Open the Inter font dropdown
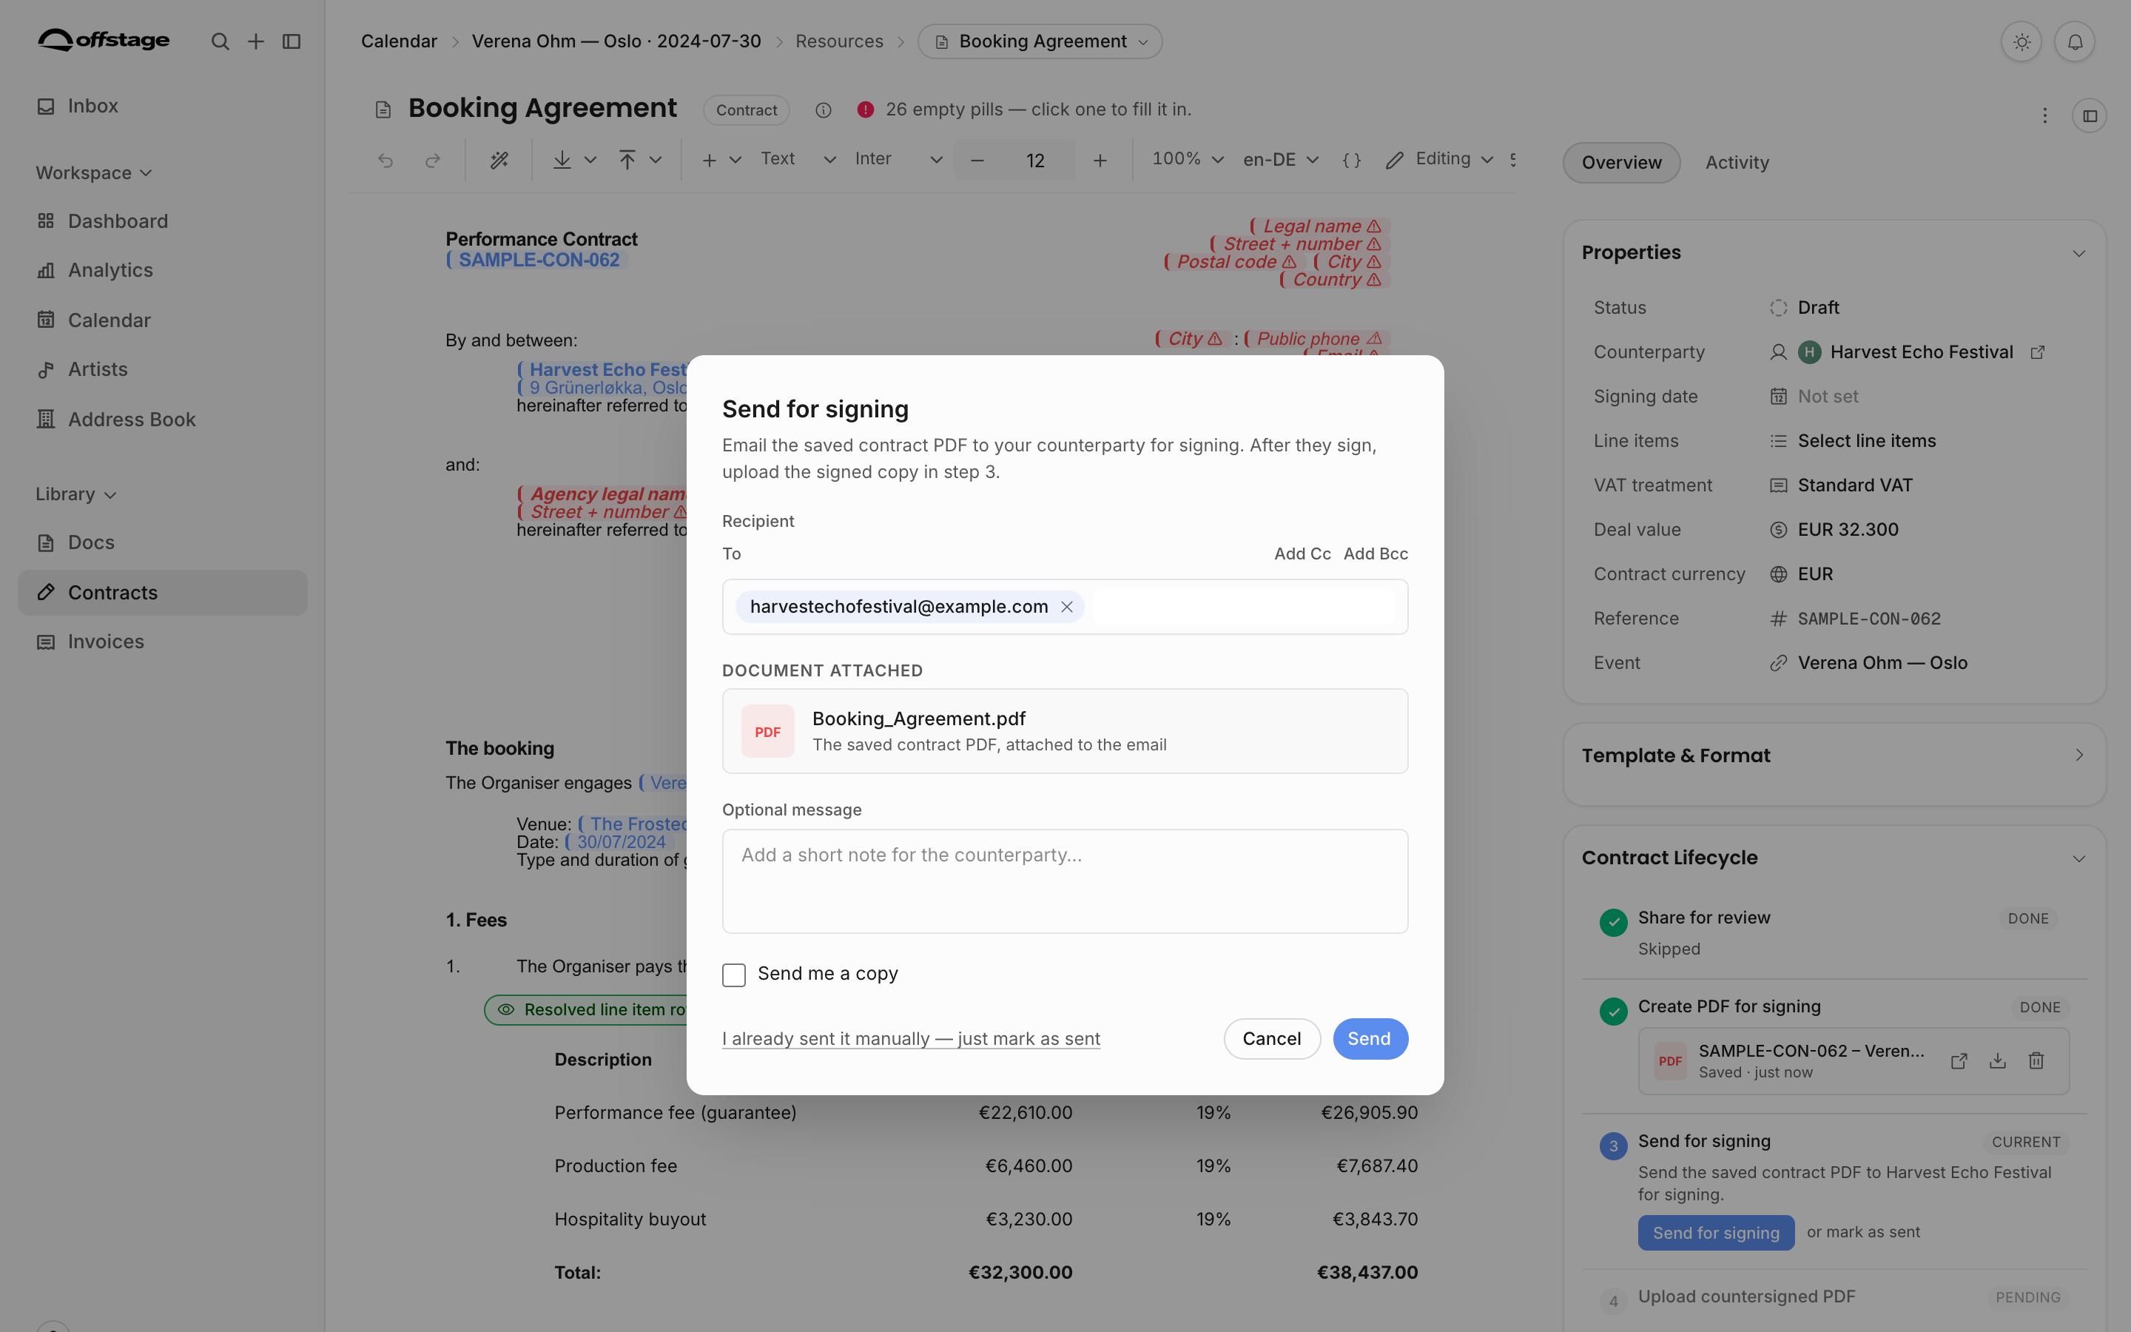Image resolution: width=2131 pixels, height=1332 pixels. (x=898, y=159)
